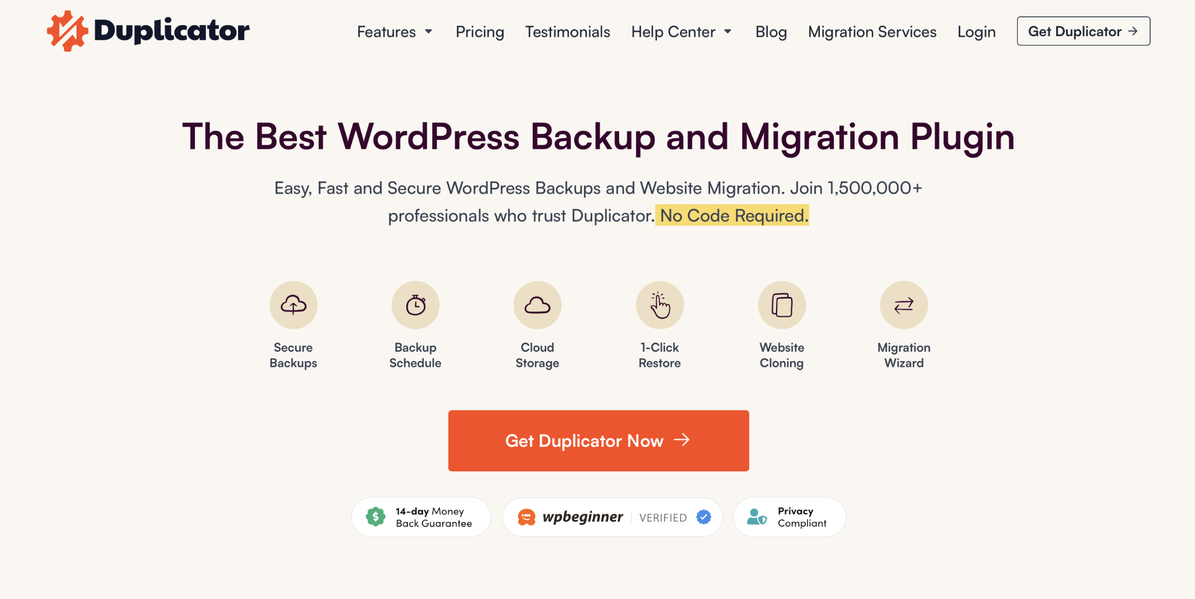This screenshot has width=1195, height=599.
Task: Click the Login link
Action: [976, 31]
